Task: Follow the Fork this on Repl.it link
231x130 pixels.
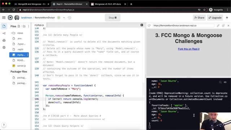Action: 188,49
